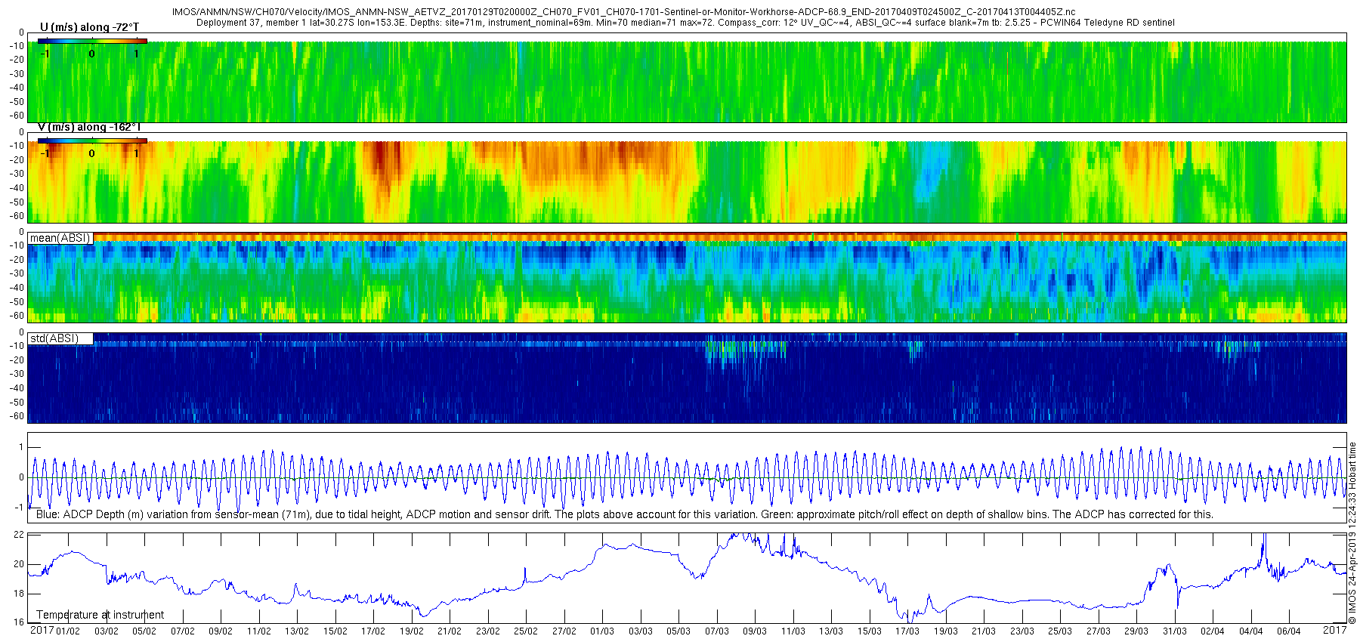Click the '-50' depth tick in std(ABSI) panel
Image resolution: width=1360 pixels, height=642 pixels.
(x=17, y=402)
